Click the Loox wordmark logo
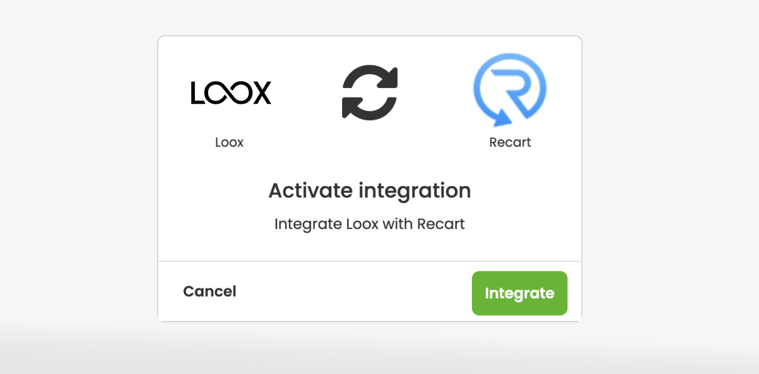 [231, 92]
